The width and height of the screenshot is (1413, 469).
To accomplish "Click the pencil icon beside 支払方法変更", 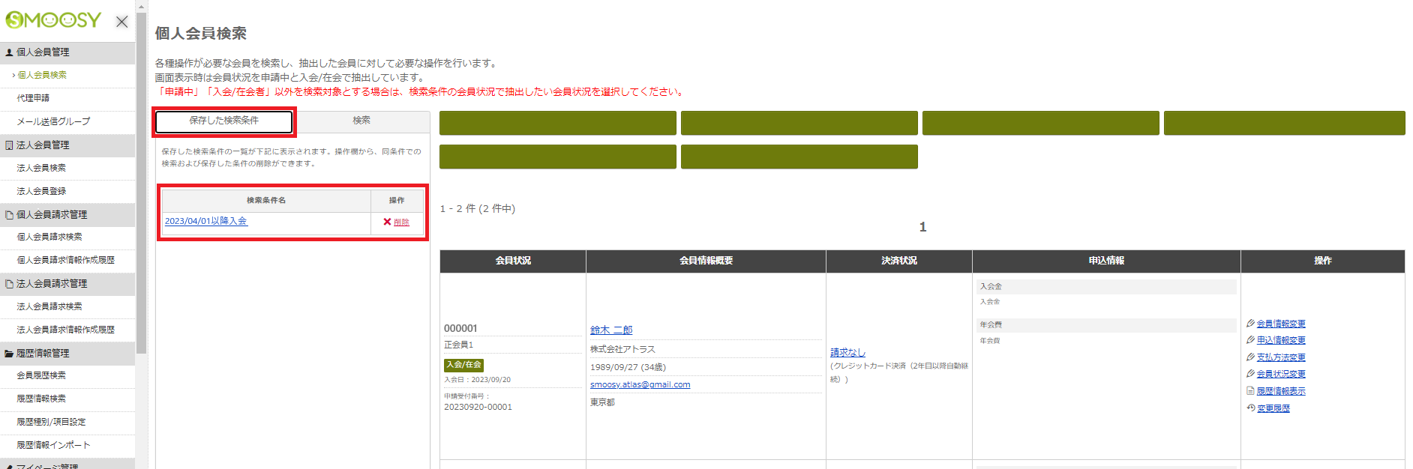I will point(1250,357).
